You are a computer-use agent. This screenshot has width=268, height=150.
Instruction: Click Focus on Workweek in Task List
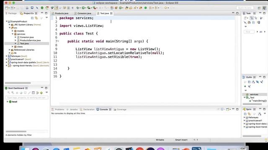coord(261,18)
